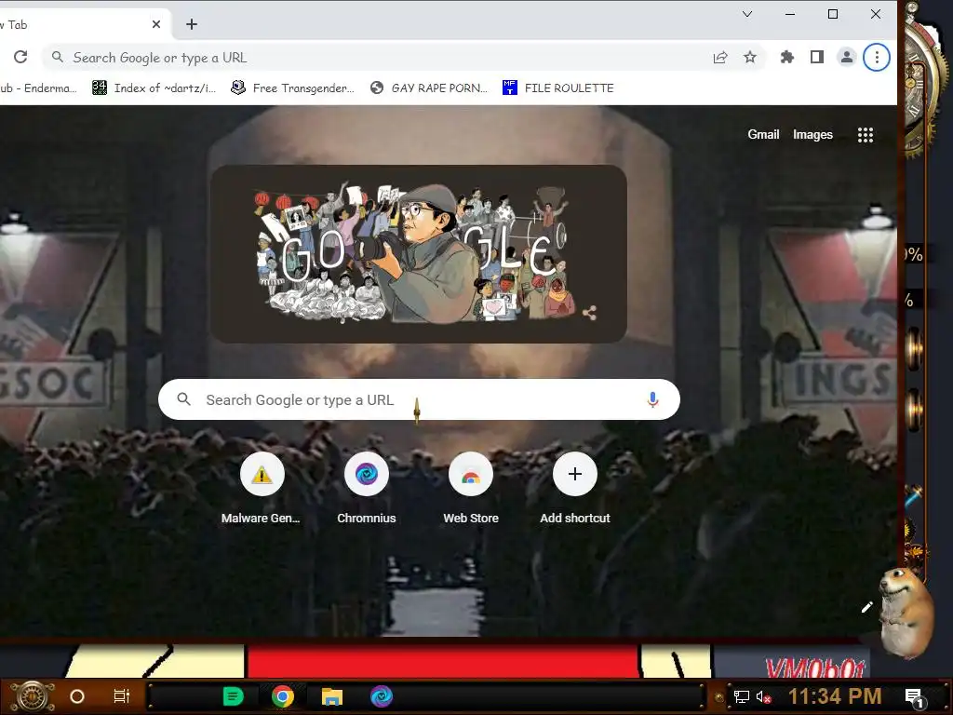Open the Chromnius shortcut
This screenshot has width=953, height=715.
coord(367,489)
